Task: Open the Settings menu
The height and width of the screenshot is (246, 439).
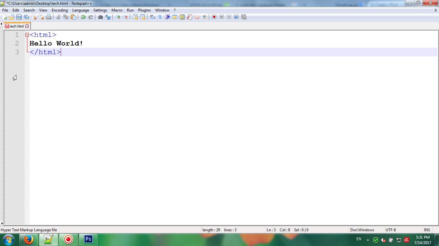Action: (x=100, y=10)
